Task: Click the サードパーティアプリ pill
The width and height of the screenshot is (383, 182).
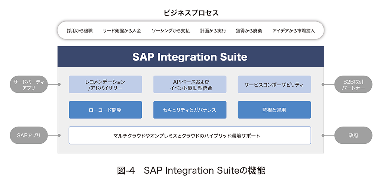Action: (x=28, y=84)
